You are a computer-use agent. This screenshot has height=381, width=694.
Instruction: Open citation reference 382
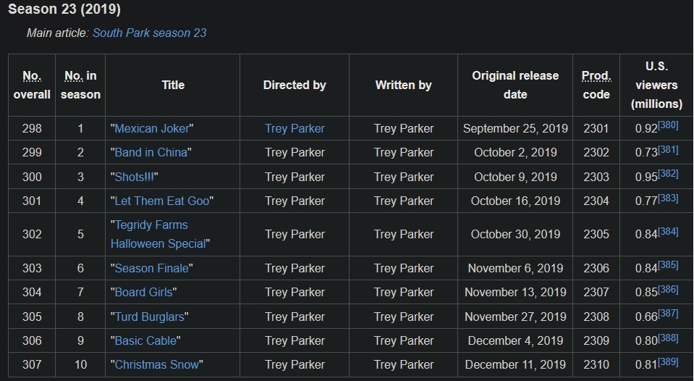[x=668, y=174]
